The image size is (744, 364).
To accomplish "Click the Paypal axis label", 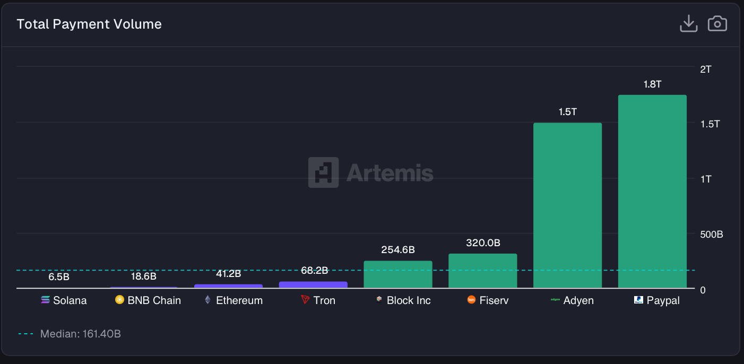I will (x=663, y=300).
